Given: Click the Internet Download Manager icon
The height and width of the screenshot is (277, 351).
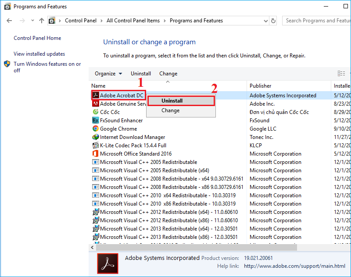Looking at the screenshot, I should click(x=96, y=137).
